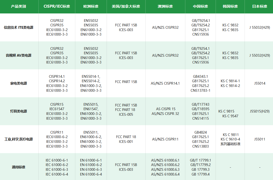Viewport: 273px width, 180px height.
Task: Click the 系列基础标准 text in Korea column
Action: [230, 144]
